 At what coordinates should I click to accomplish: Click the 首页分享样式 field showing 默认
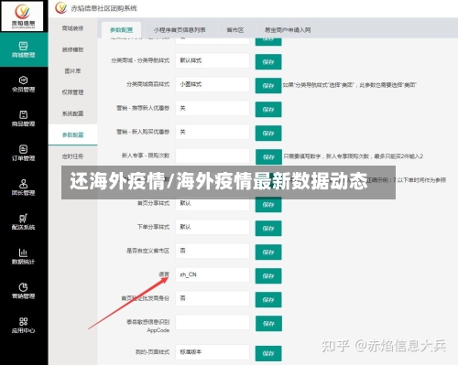coord(213,204)
